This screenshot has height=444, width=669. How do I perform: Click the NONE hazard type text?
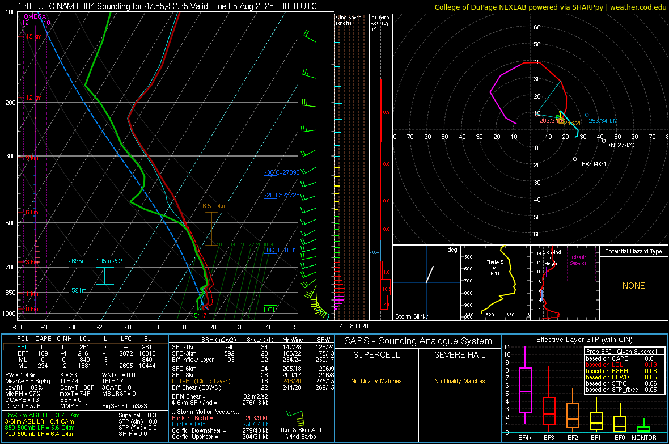tap(634, 286)
